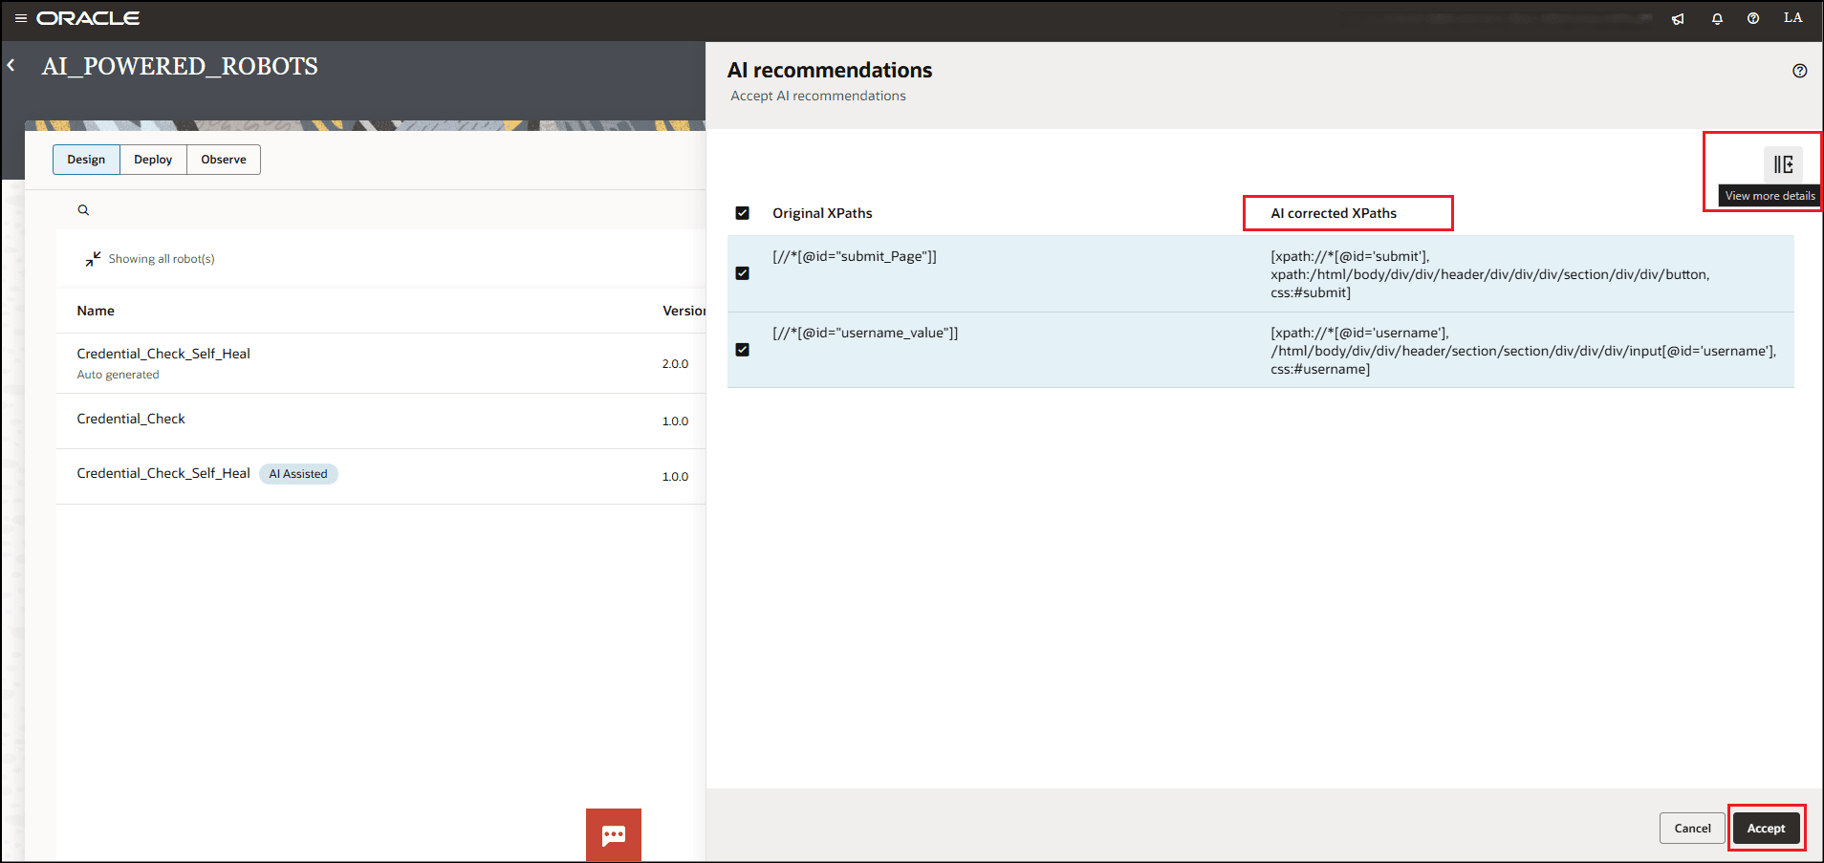The height and width of the screenshot is (863, 1824).
Task: Open the hamburger navigation menu
Action: (x=20, y=18)
